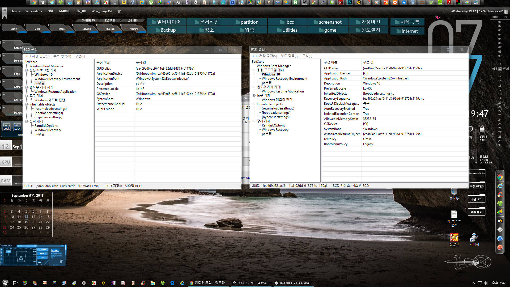Open BCD 저장 공간(S) menu in left window
The image size is (510, 287).
coord(37,56)
